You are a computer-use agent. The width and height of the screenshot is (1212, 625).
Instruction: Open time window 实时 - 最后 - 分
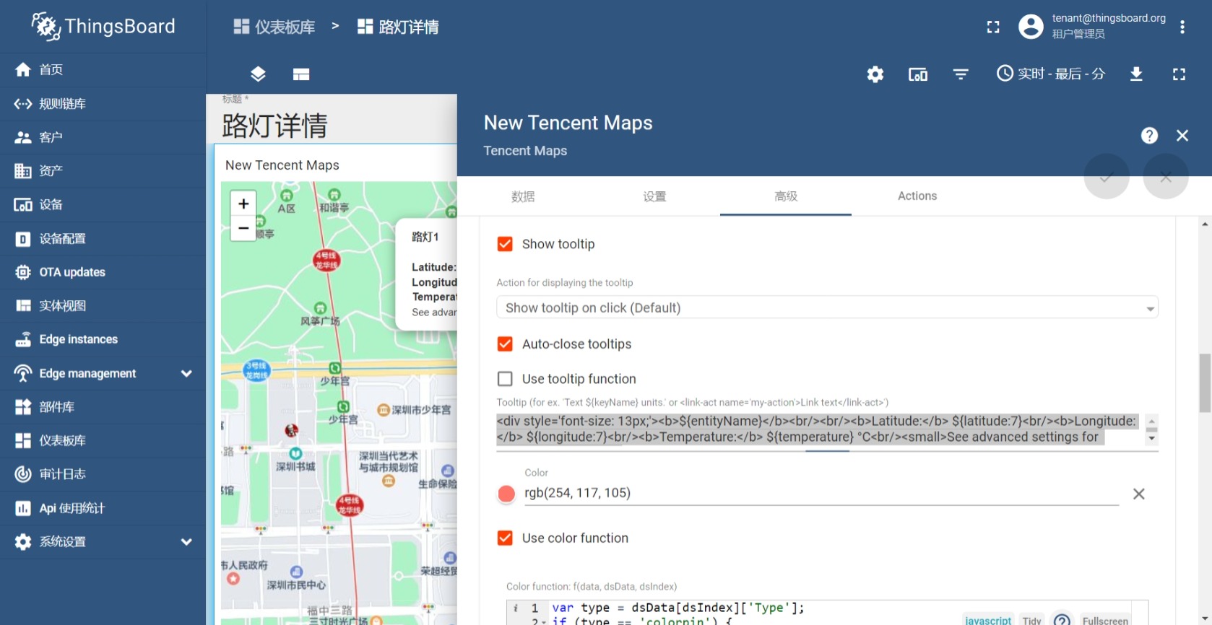[x=1051, y=74]
